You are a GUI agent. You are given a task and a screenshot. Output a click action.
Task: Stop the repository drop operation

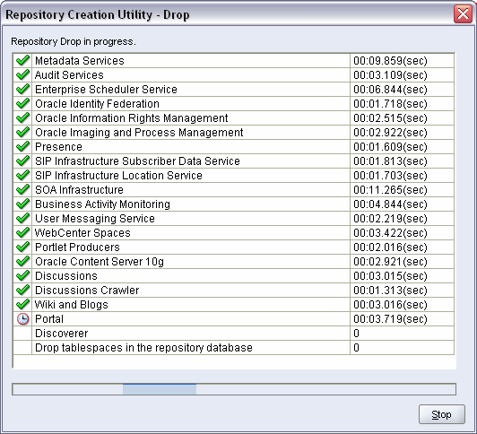442,414
